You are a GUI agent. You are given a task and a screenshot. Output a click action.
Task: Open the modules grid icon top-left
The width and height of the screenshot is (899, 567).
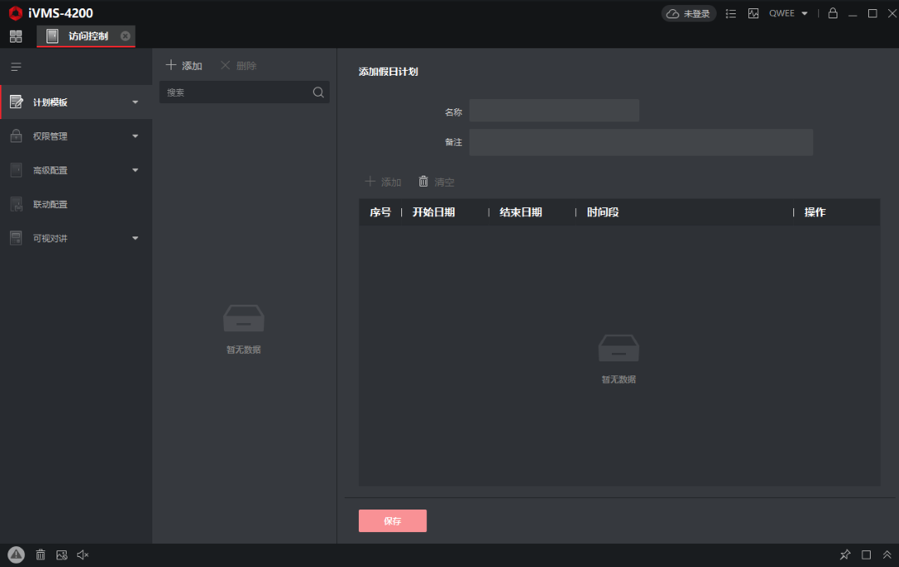pyautogui.click(x=15, y=36)
